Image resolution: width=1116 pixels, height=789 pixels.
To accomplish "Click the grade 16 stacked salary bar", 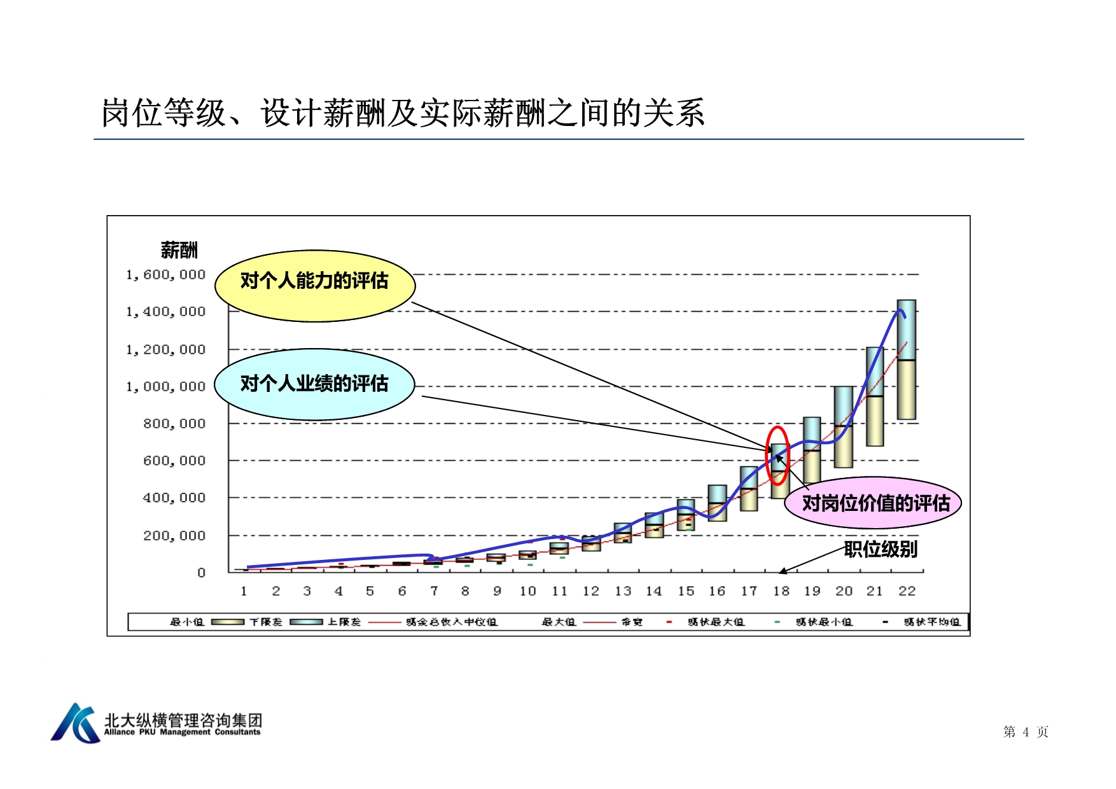I will pyautogui.click(x=717, y=503).
